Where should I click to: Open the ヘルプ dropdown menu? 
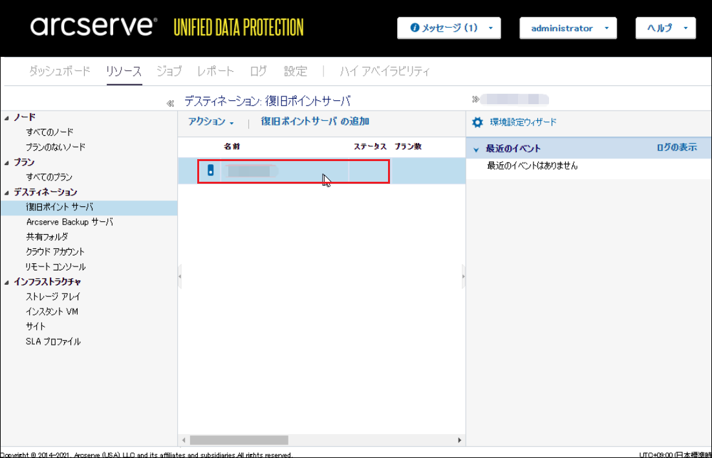pos(665,28)
